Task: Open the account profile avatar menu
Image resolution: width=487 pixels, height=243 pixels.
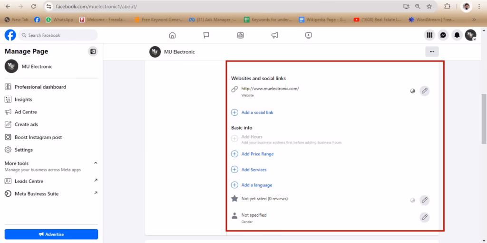Action: (470, 35)
